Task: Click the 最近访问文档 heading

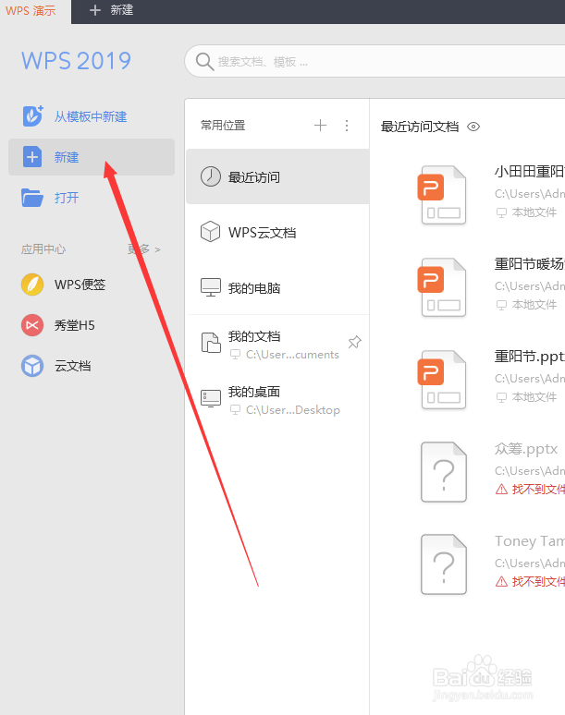Action: click(420, 127)
